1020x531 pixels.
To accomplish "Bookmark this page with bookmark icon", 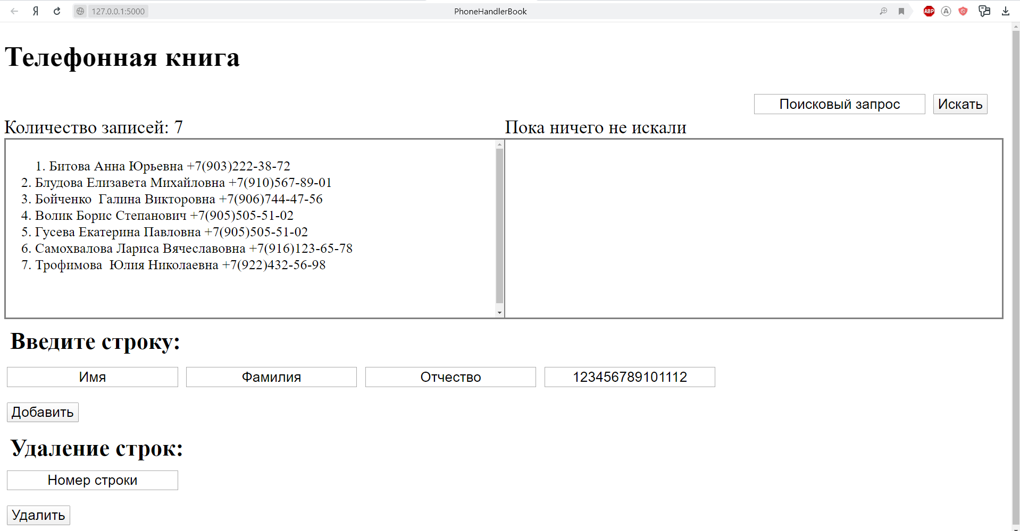I will coord(901,11).
